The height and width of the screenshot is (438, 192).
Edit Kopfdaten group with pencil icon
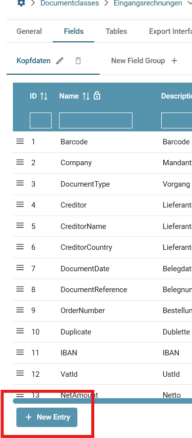[x=60, y=61]
